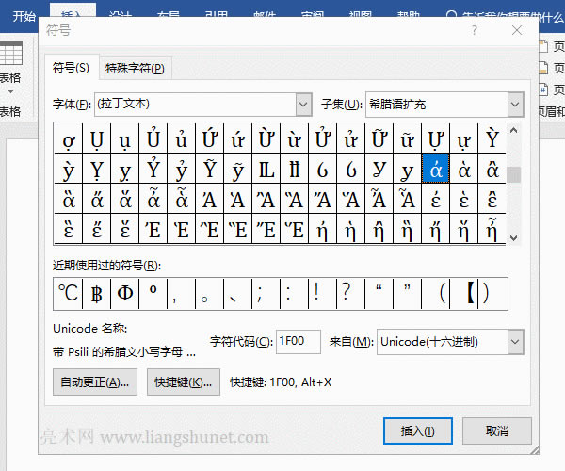
Task: Open 自动更正 AutoCorrect settings
Action: tap(95, 382)
